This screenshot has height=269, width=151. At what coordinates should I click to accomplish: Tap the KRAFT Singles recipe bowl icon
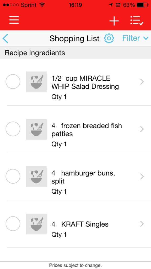coord(36,224)
